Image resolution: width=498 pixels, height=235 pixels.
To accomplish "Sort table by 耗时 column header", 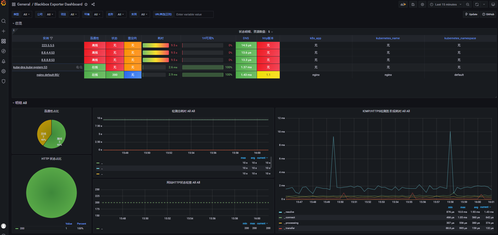I will click(161, 38).
